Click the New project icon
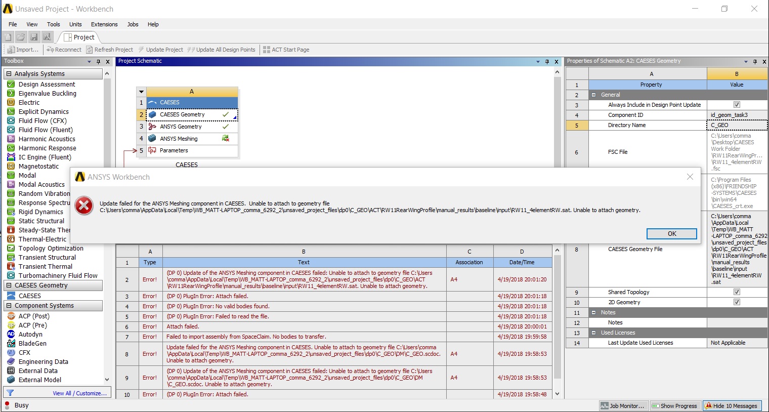The image size is (769, 412). coord(8,37)
